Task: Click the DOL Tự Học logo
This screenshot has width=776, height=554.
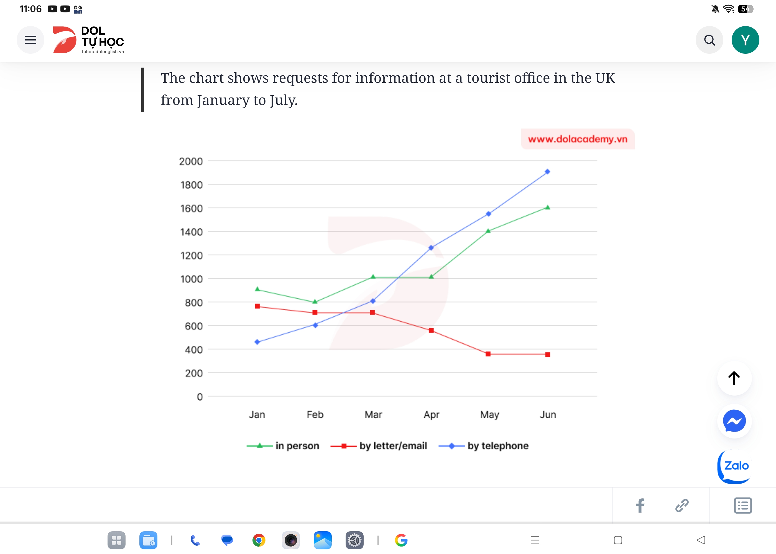Action: point(88,40)
